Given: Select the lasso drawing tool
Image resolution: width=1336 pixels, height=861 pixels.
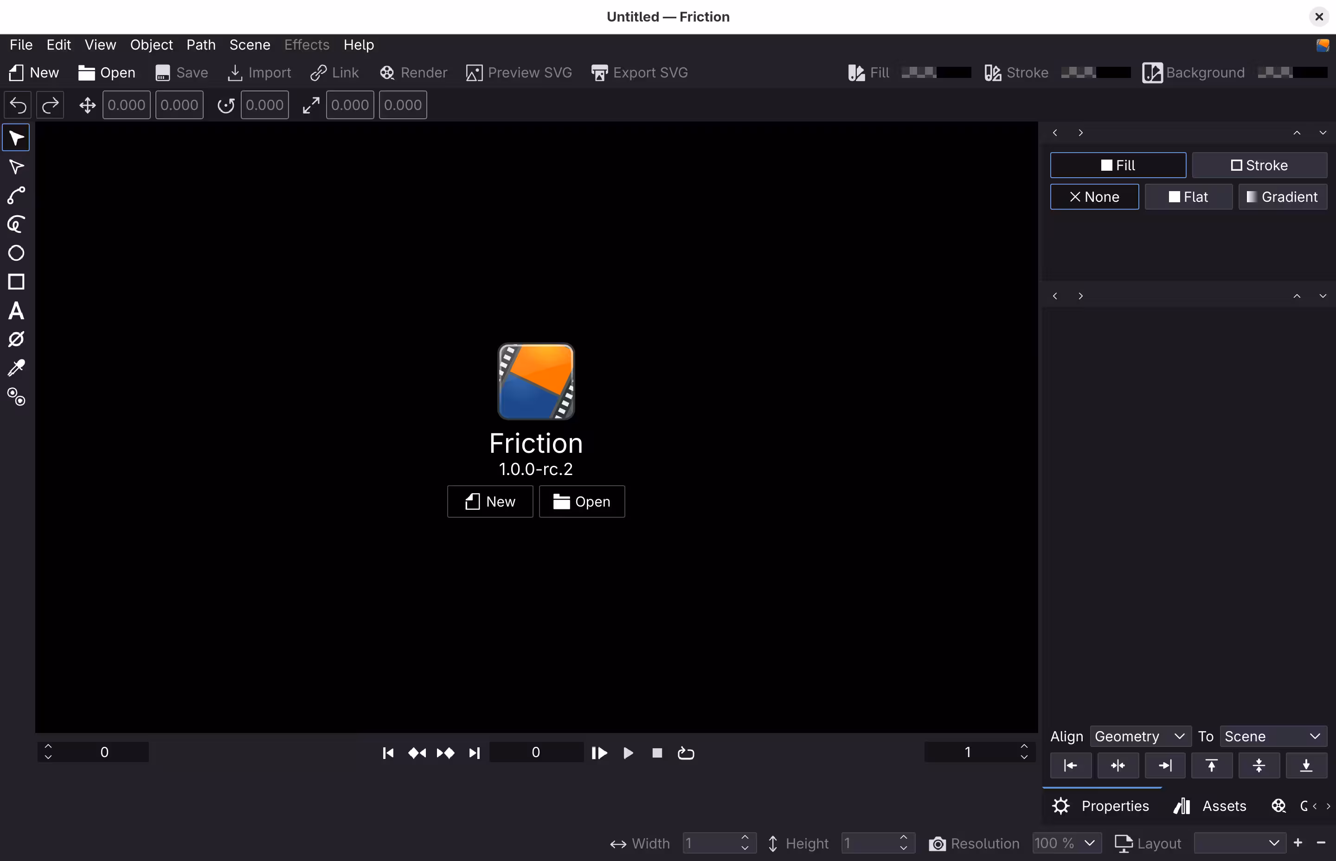Looking at the screenshot, I should [16, 225].
